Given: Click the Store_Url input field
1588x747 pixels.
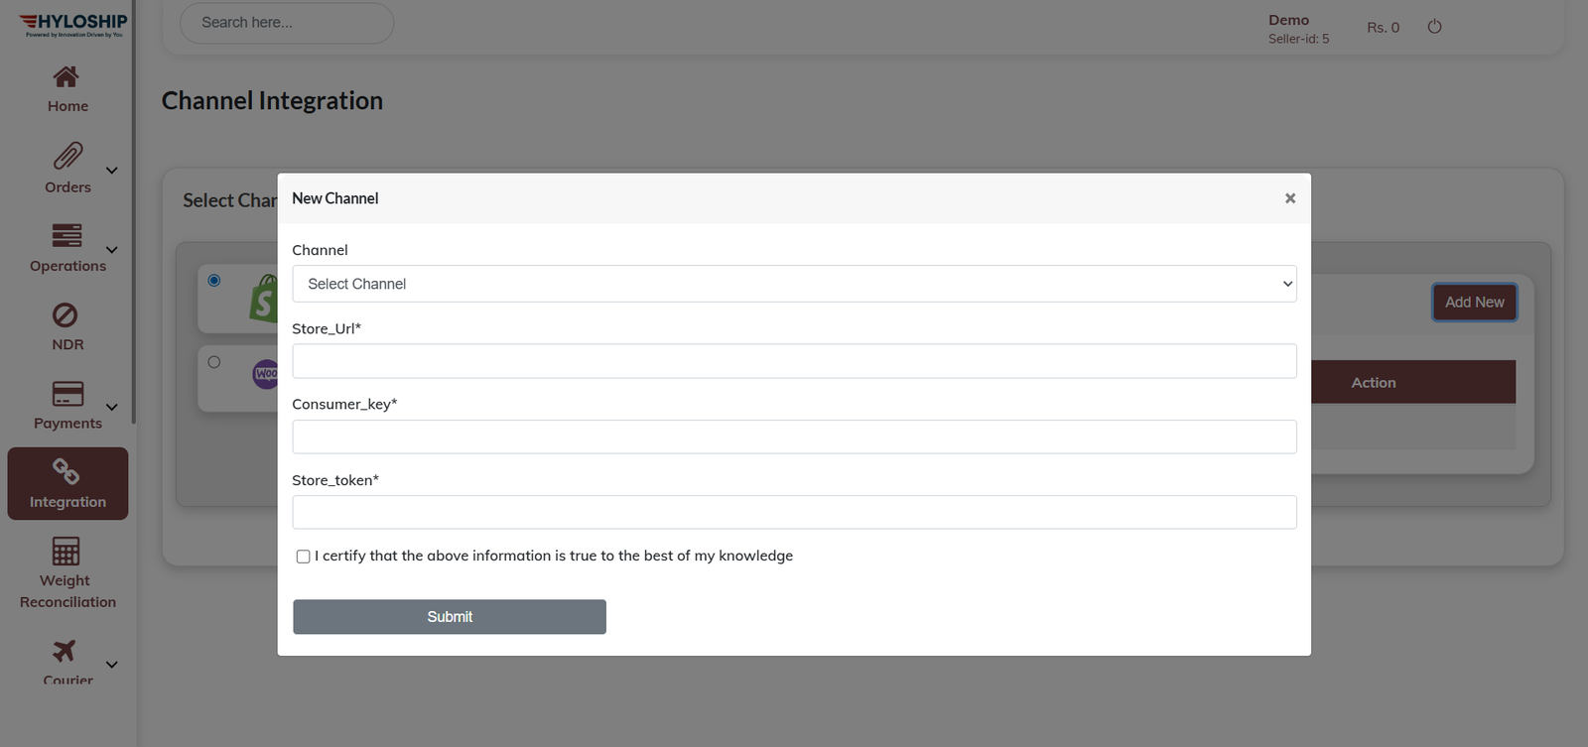Looking at the screenshot, I should (794, 361).
